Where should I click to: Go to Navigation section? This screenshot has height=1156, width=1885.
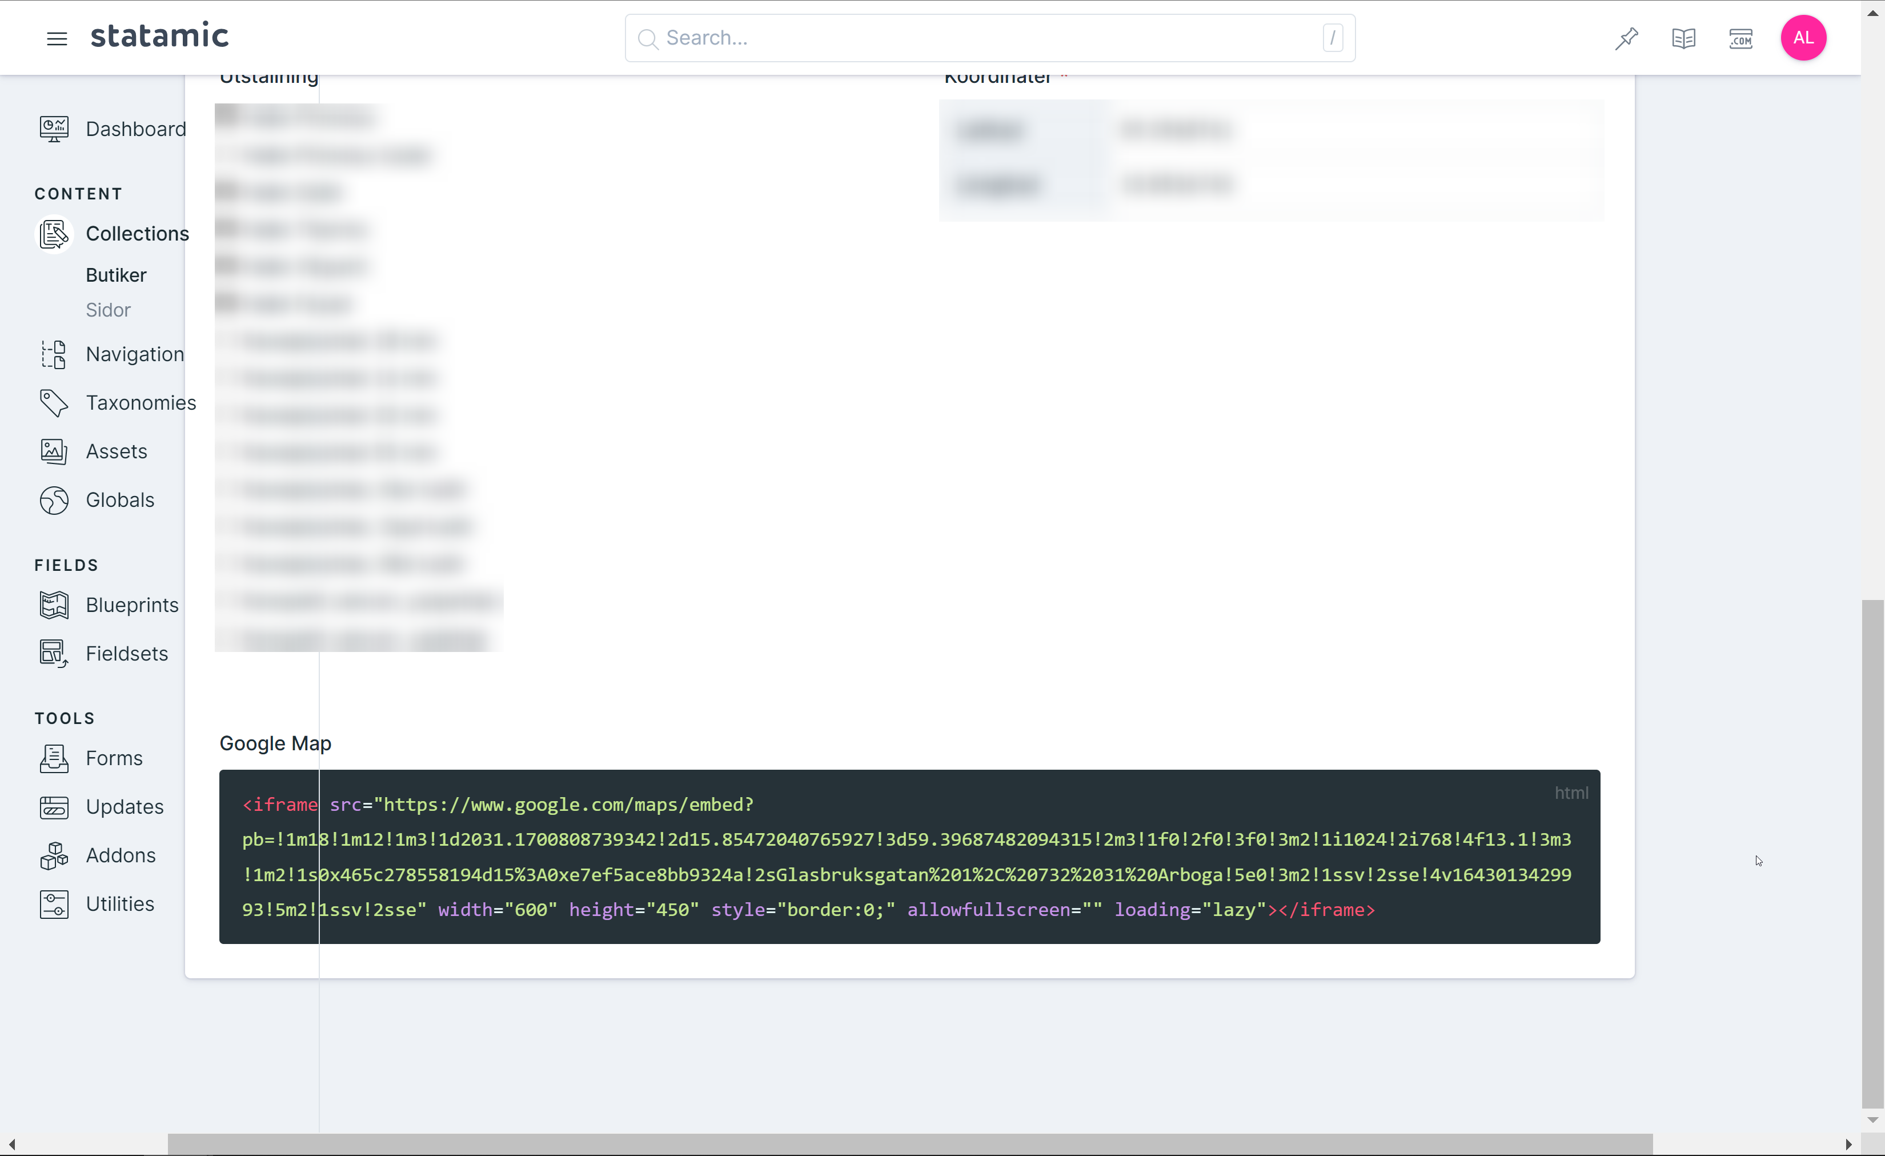coord(135,354)
